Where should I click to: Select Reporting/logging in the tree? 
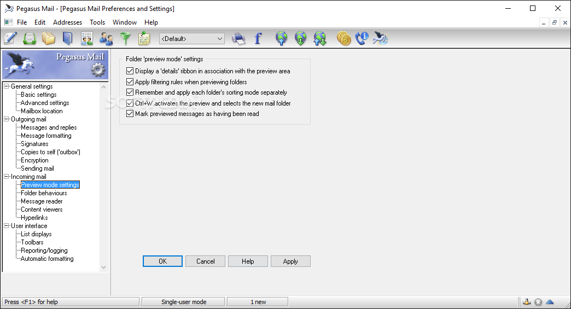(x=44, y=250)
